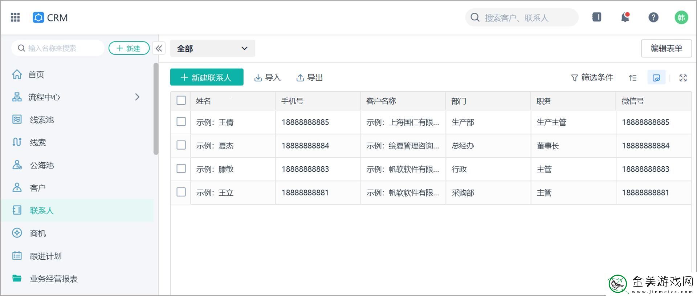The image size is (697, 296).
Task: Expand 流程中心 chevron arrow
Action: coord(137,97)
